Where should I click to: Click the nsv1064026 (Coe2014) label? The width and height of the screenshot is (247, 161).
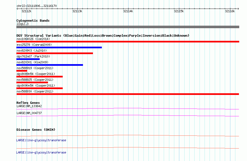(x=33, y=39)
